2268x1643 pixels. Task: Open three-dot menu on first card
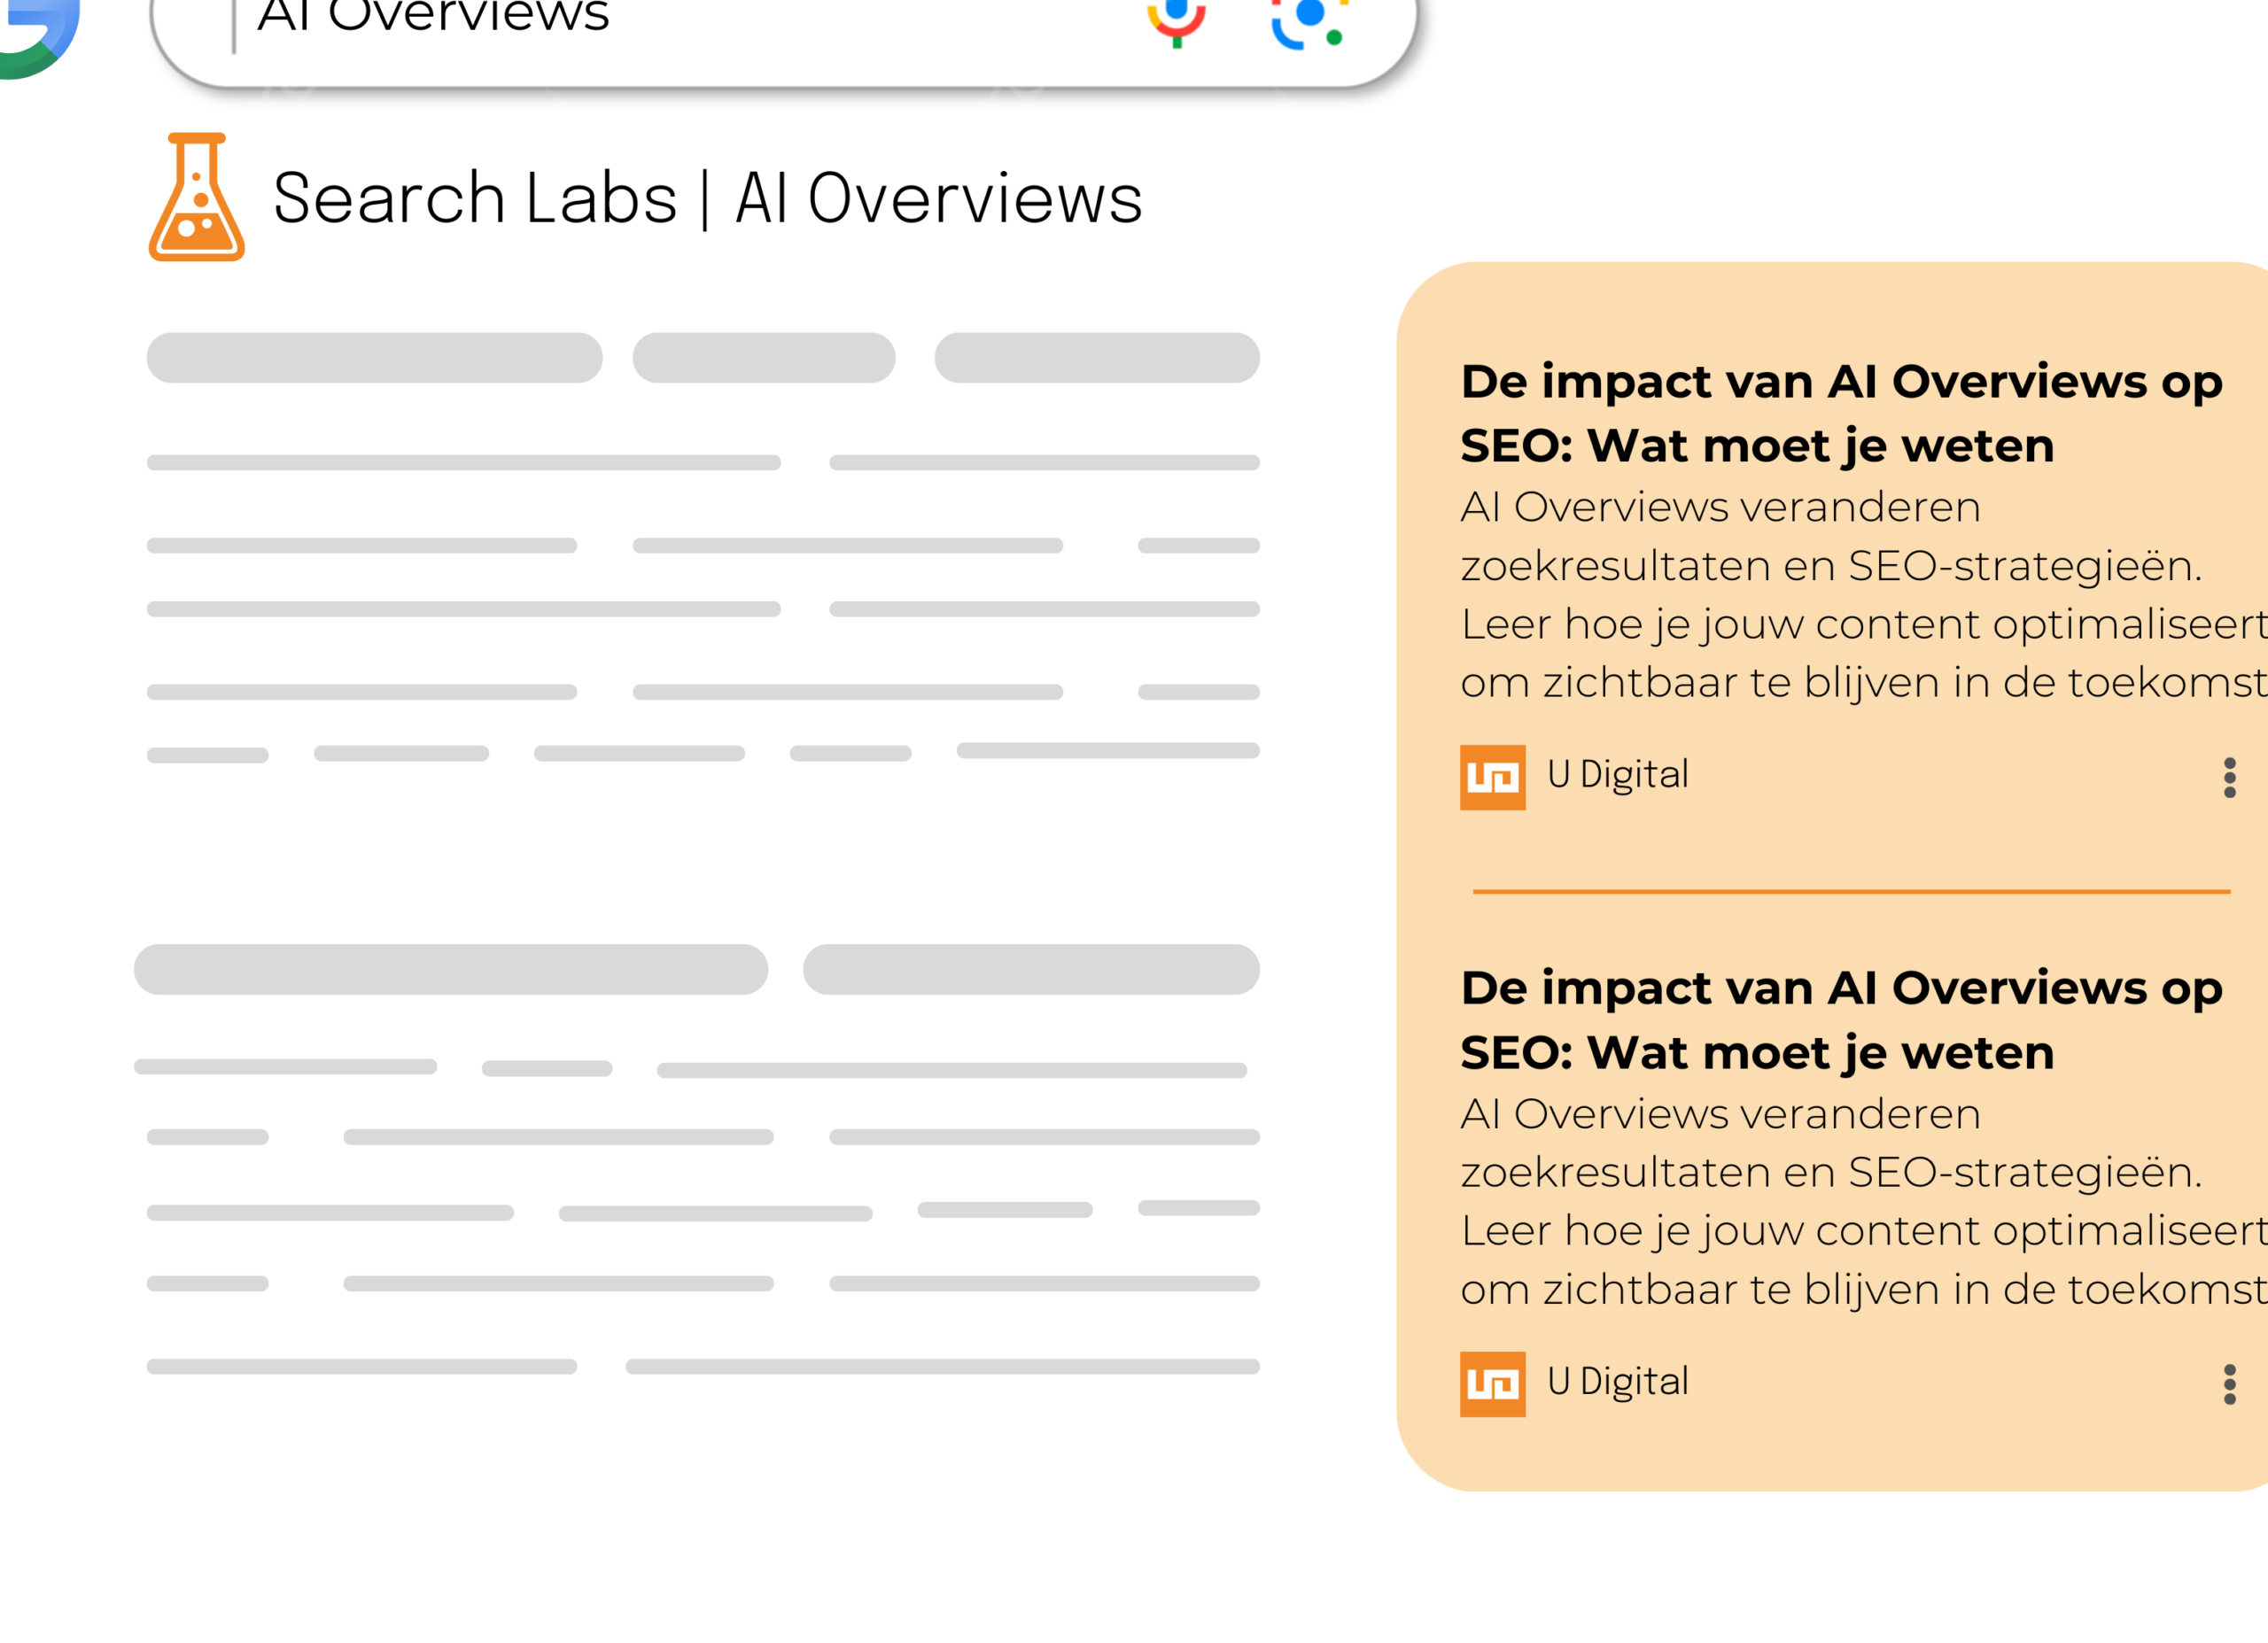[2229, 777]
